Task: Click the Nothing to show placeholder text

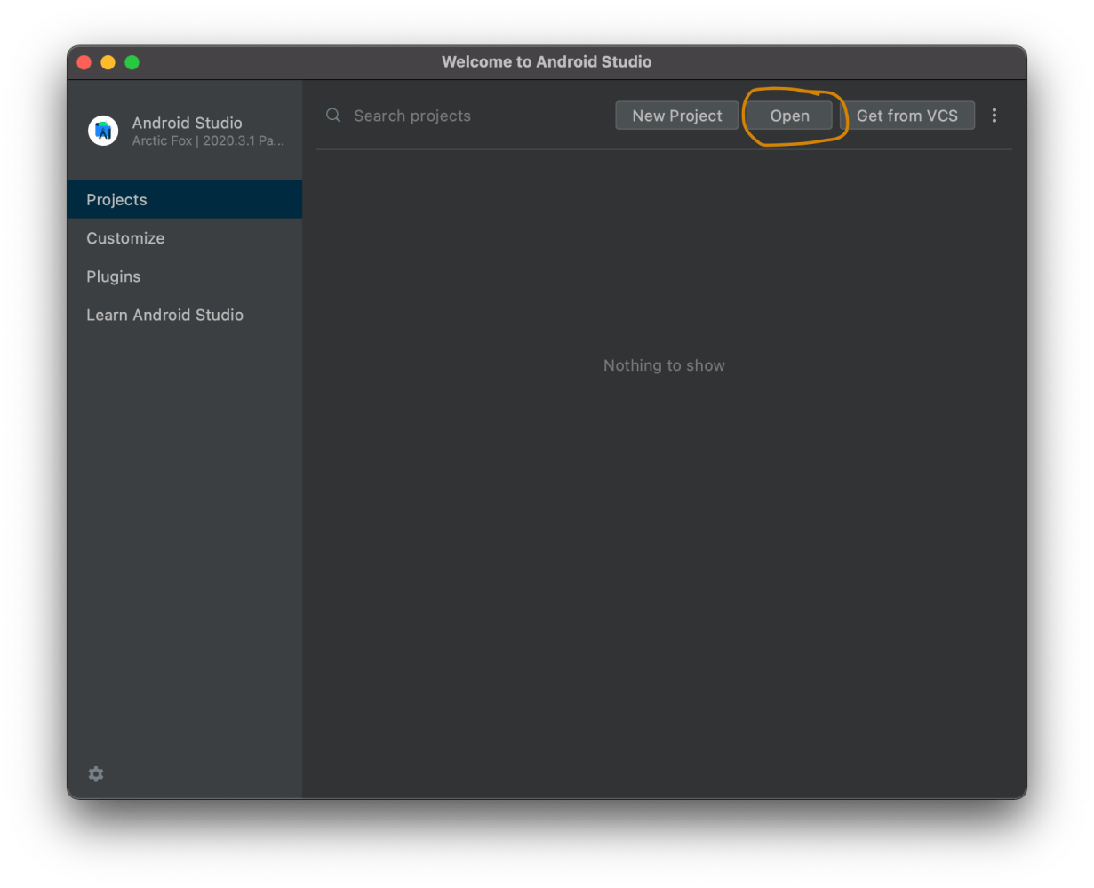Action: (x=664, y=365)
